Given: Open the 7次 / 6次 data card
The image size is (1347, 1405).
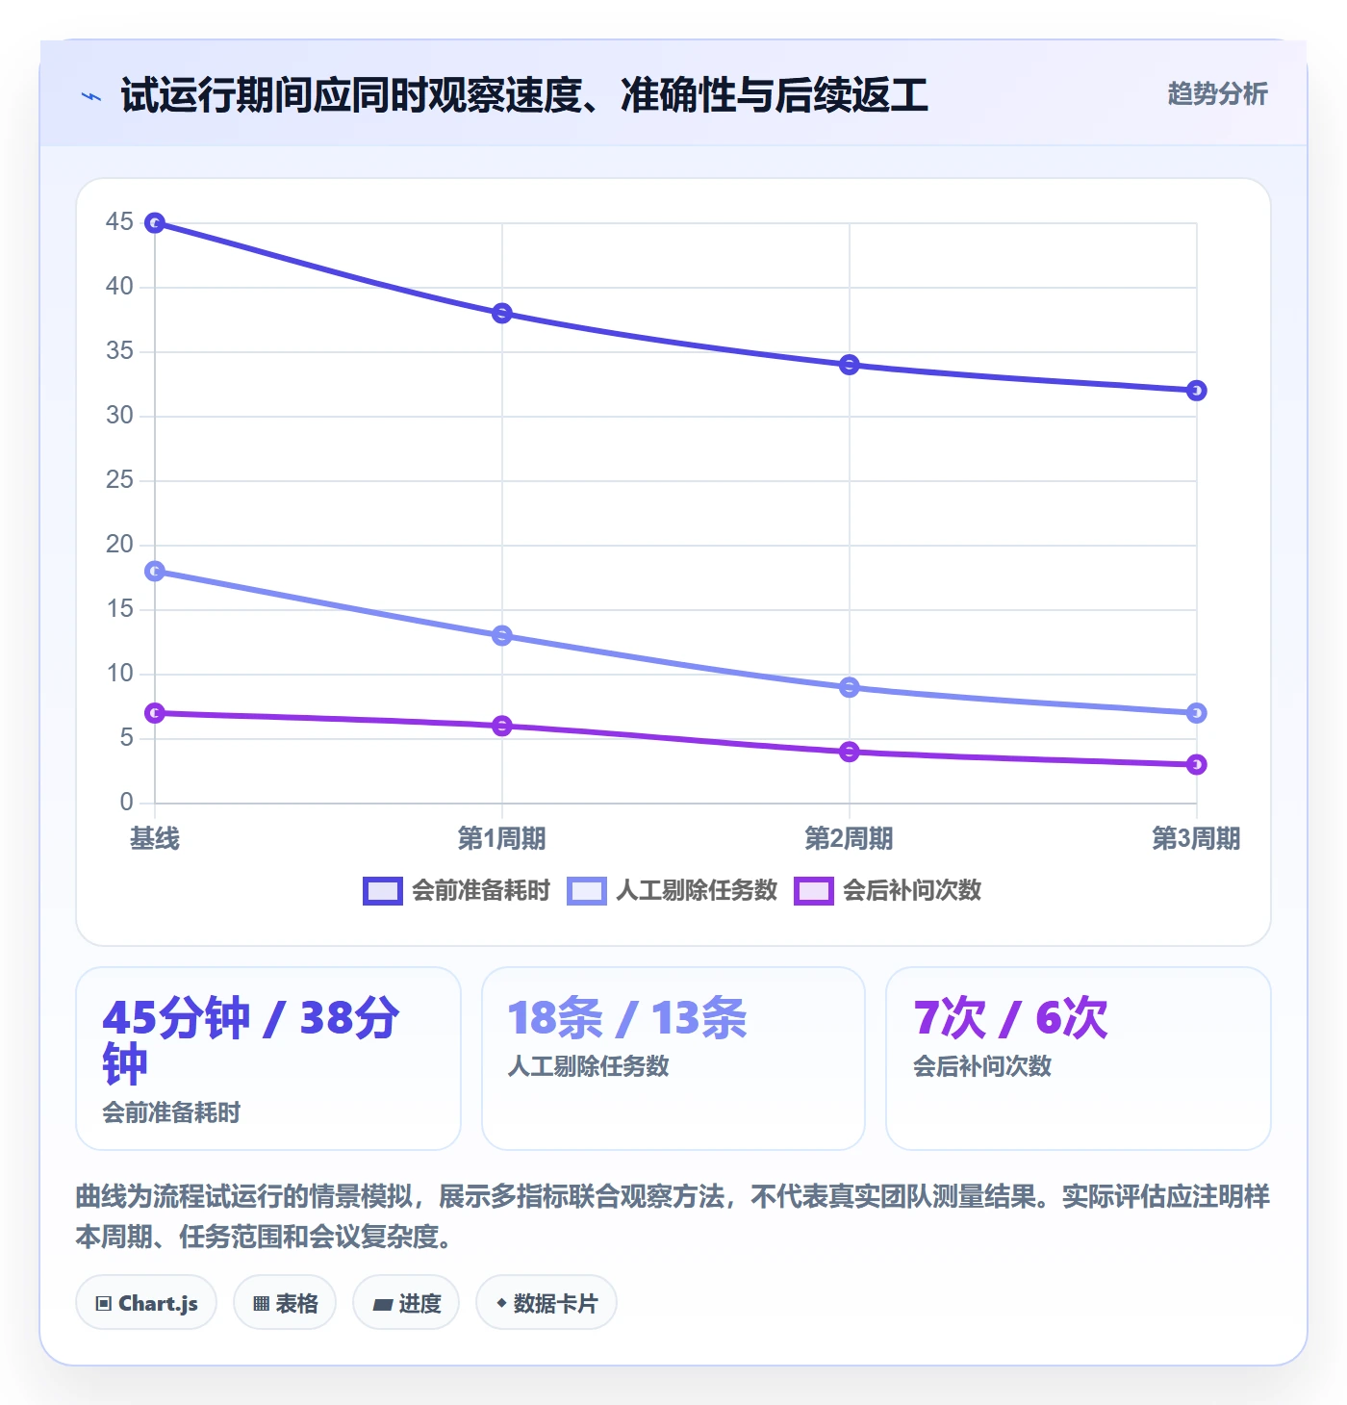Looking at the screenshot, I should (1079, 1059).
